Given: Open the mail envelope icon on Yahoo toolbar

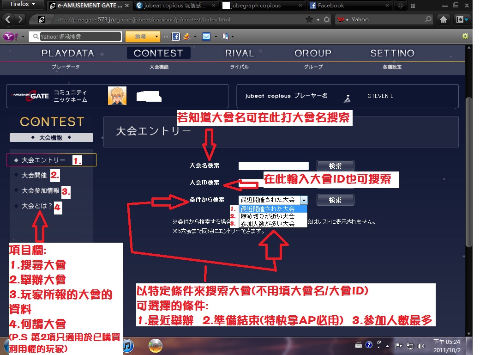Looking at the screenshot, I should 206,37.
